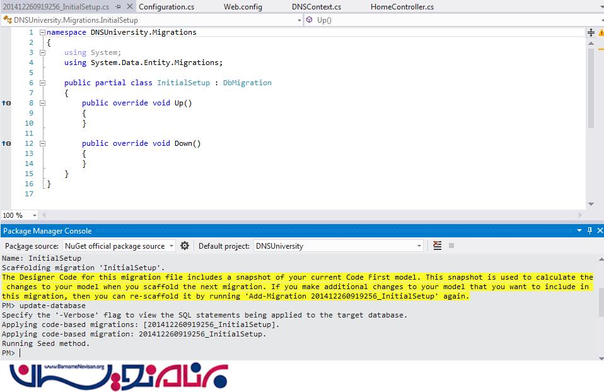604x392 pixels.
Task: Toggle auto-hide pin on Package Manager Console
Action: point(590,230)
